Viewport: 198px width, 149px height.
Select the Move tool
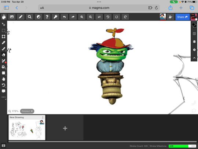4,24
